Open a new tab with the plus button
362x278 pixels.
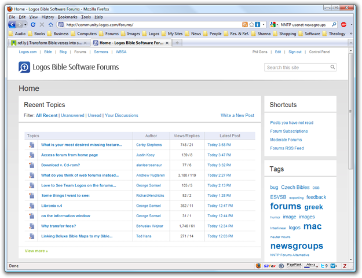pyautogui.click(x=177, y=43)
